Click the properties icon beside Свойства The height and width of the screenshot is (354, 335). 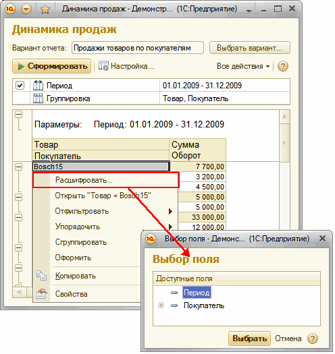42,294
